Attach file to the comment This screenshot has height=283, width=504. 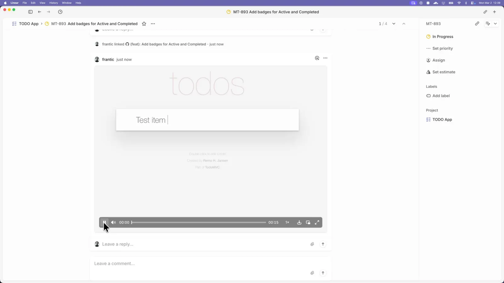click(x=312, y=273)
